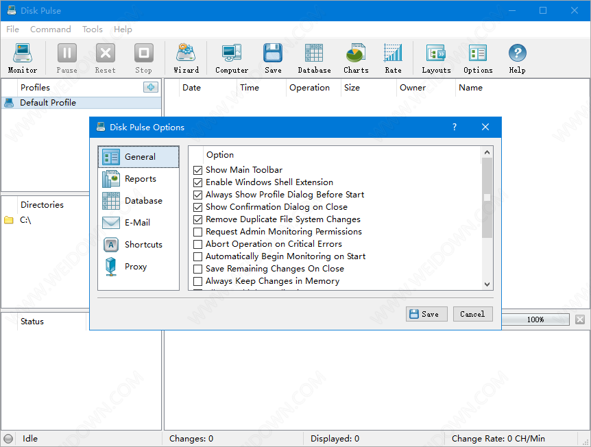Toggle Remove Duplicate File System Changes
Image resolution: width=591 pixels, height=447 pixels.
point(197,220)
